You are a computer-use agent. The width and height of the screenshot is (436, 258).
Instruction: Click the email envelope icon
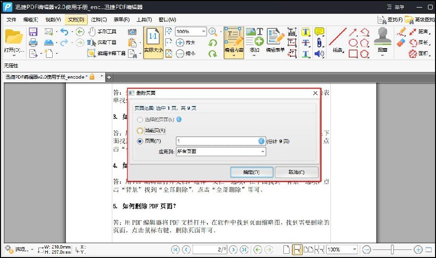48,32
